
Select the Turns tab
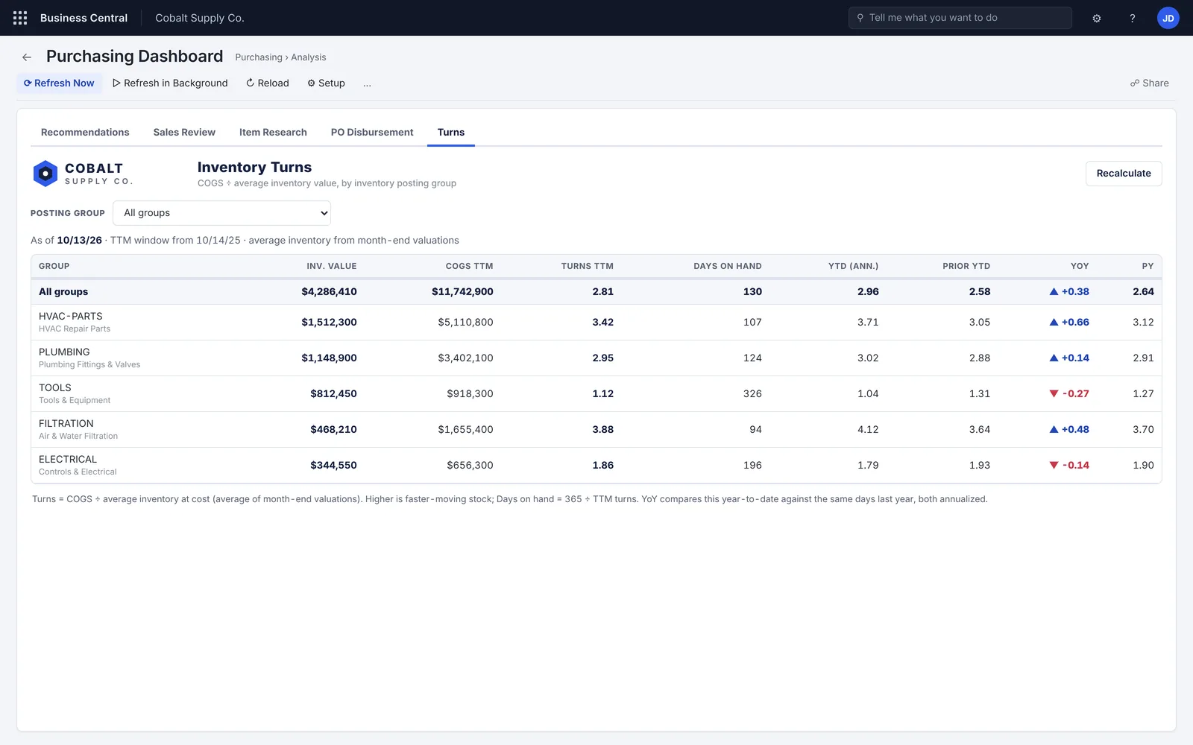451,133
